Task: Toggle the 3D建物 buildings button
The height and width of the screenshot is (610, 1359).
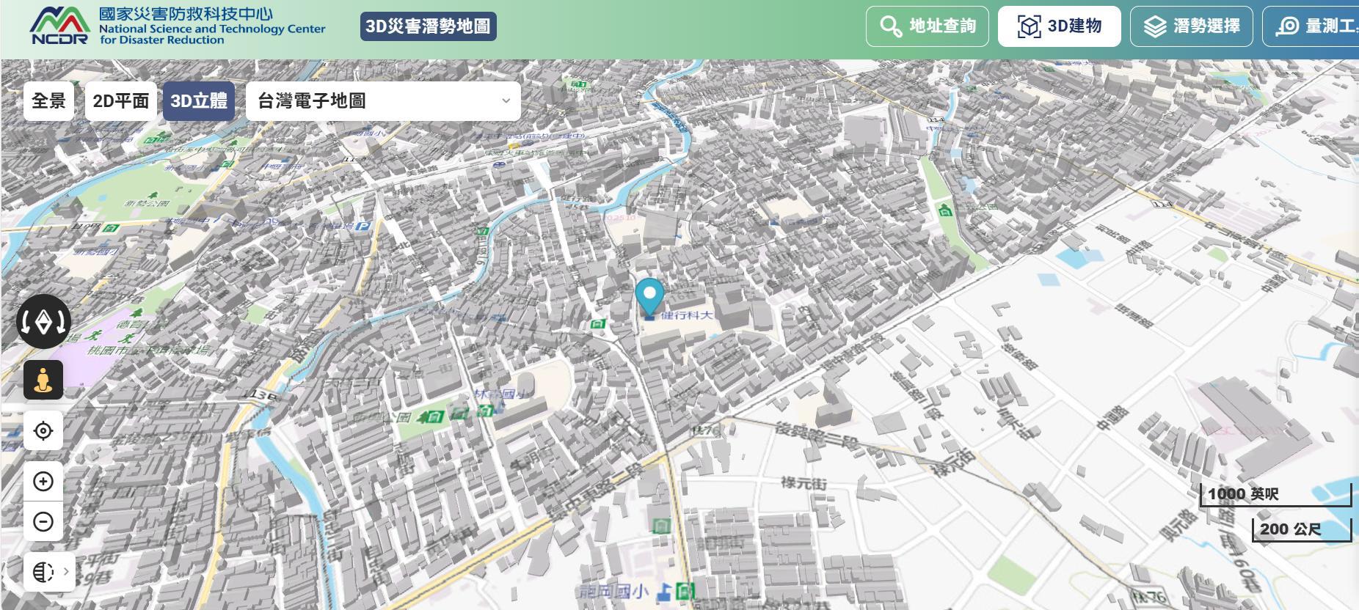Action: click(x=1059, y=26)
